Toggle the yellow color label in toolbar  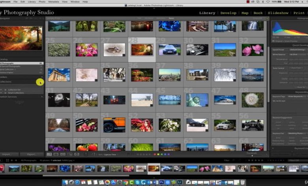(158, 154)
